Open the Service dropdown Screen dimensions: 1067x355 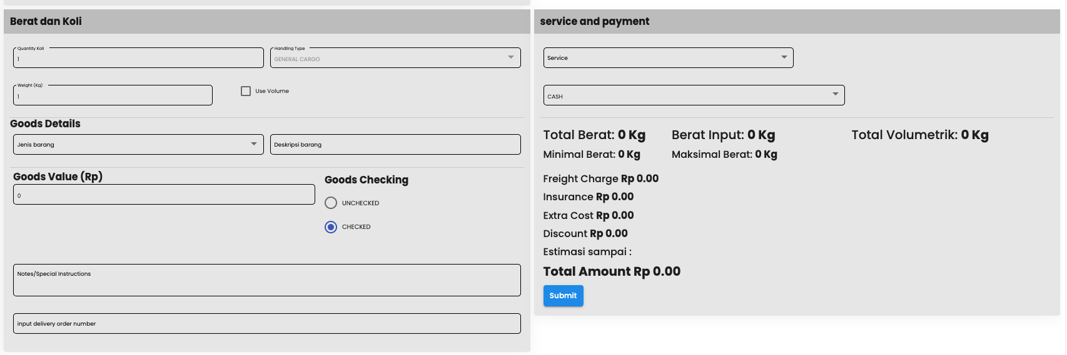coord(668,57)
